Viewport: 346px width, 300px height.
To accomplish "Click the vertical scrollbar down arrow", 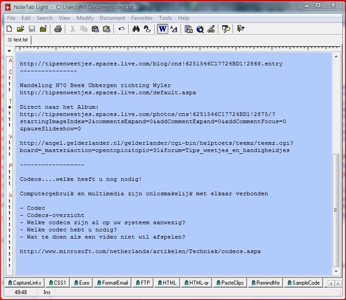I will (336, 271).
